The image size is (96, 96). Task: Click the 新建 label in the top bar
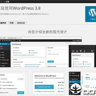coord(7,2)
